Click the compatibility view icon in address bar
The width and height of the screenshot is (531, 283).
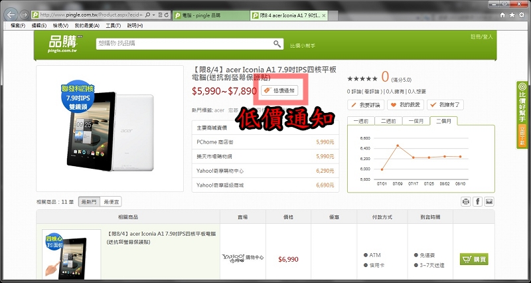[x=161, y=15]
